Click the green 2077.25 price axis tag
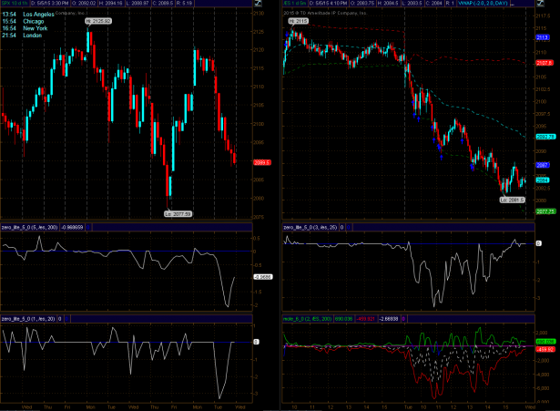The image size is (560, 411). (x=542, y=210)
